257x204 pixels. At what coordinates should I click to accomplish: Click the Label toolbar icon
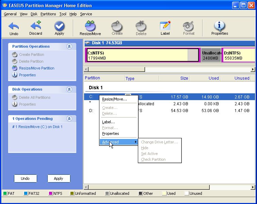pos(165,26)
